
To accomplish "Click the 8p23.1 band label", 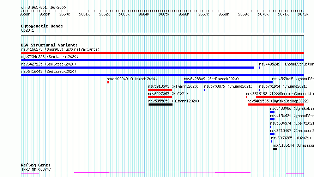I will (x=28, y=30).
